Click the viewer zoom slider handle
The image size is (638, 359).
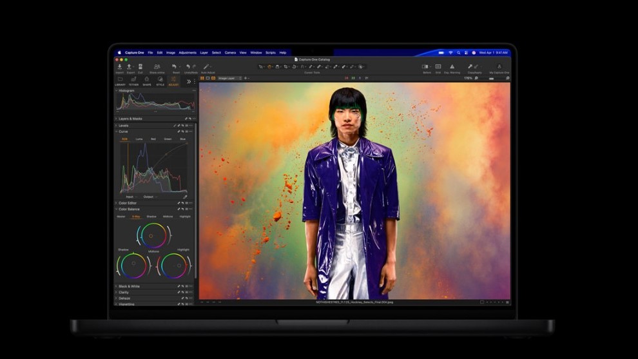click(491, 78)
